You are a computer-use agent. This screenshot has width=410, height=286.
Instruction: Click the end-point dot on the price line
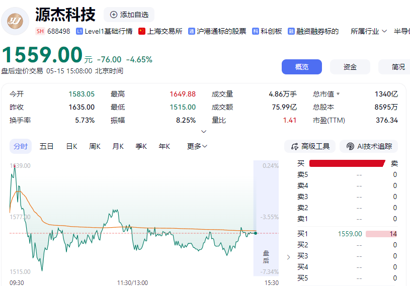(256, 233)
